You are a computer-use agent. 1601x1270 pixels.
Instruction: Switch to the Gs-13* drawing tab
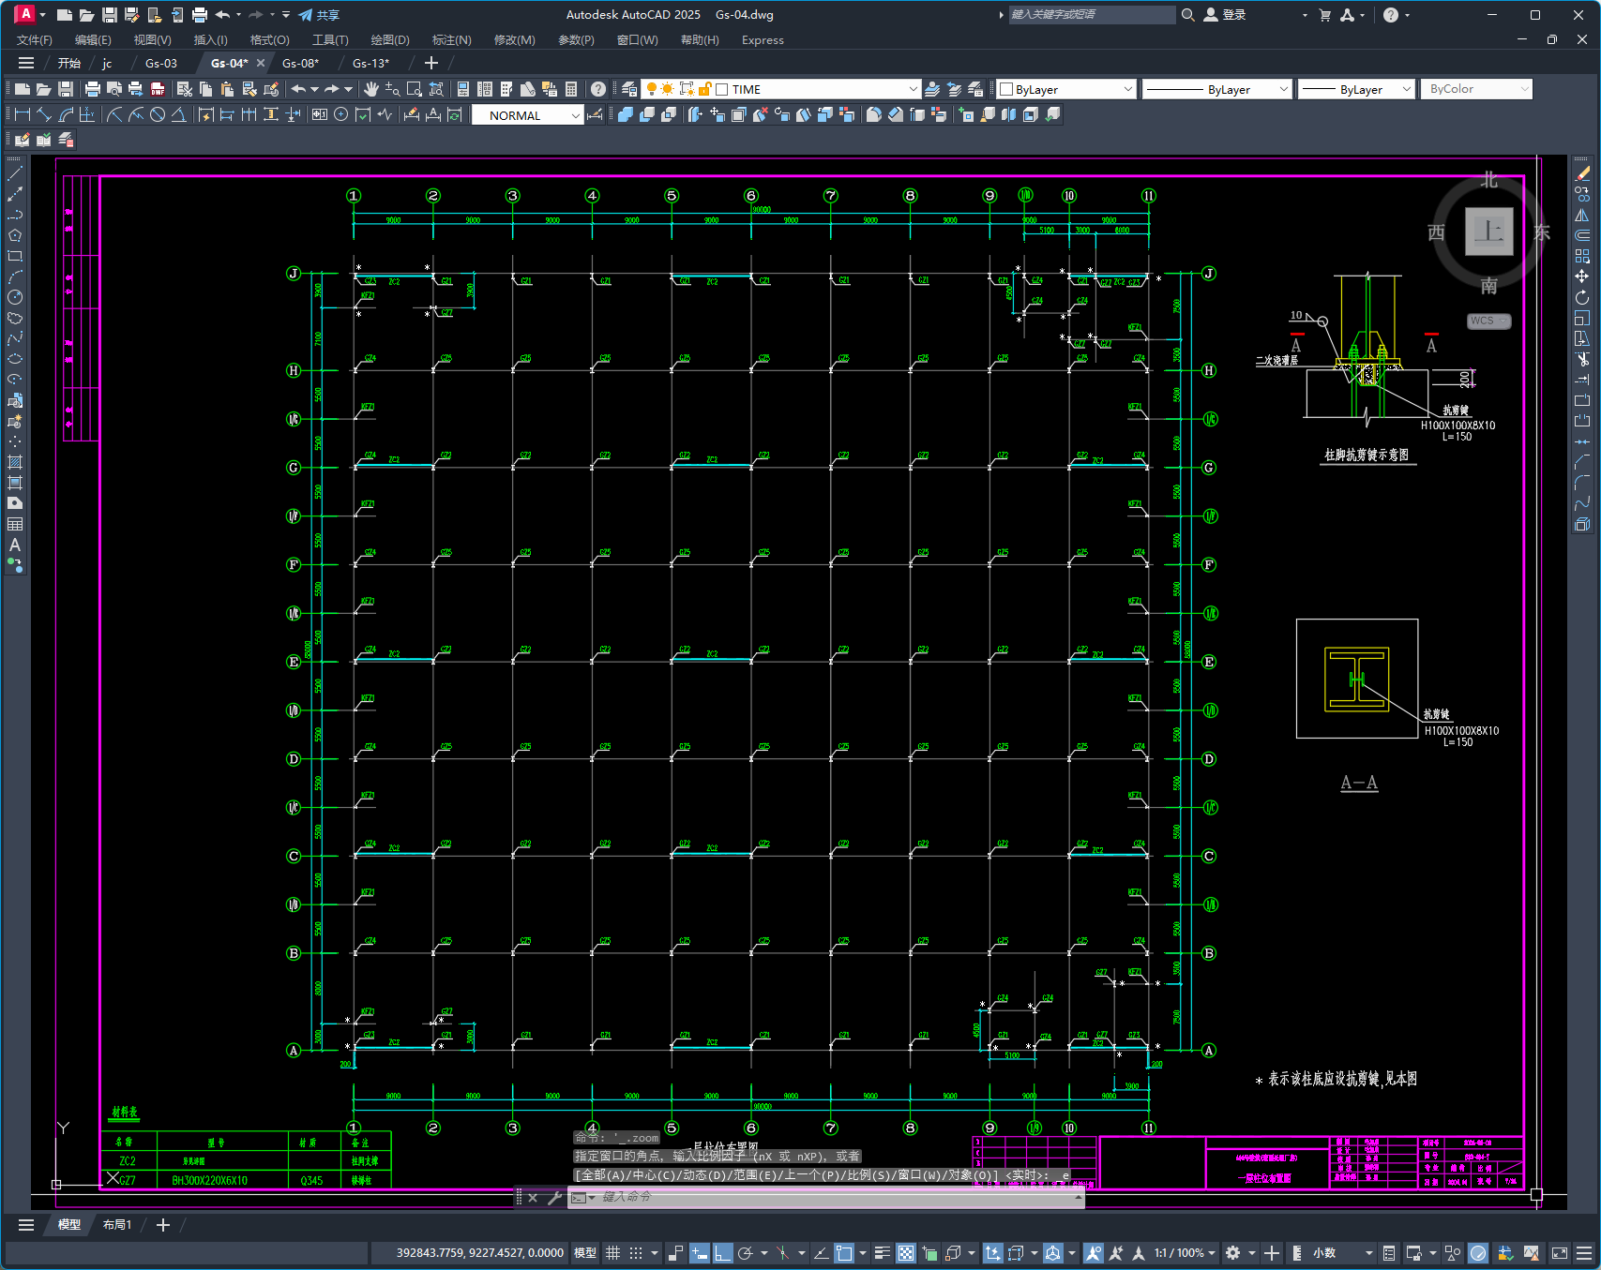click(x=370, y=63)
